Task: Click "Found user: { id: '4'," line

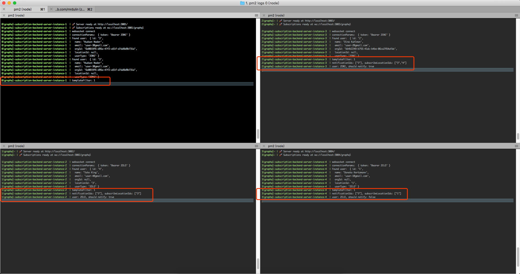Action: tap(87, 169)
